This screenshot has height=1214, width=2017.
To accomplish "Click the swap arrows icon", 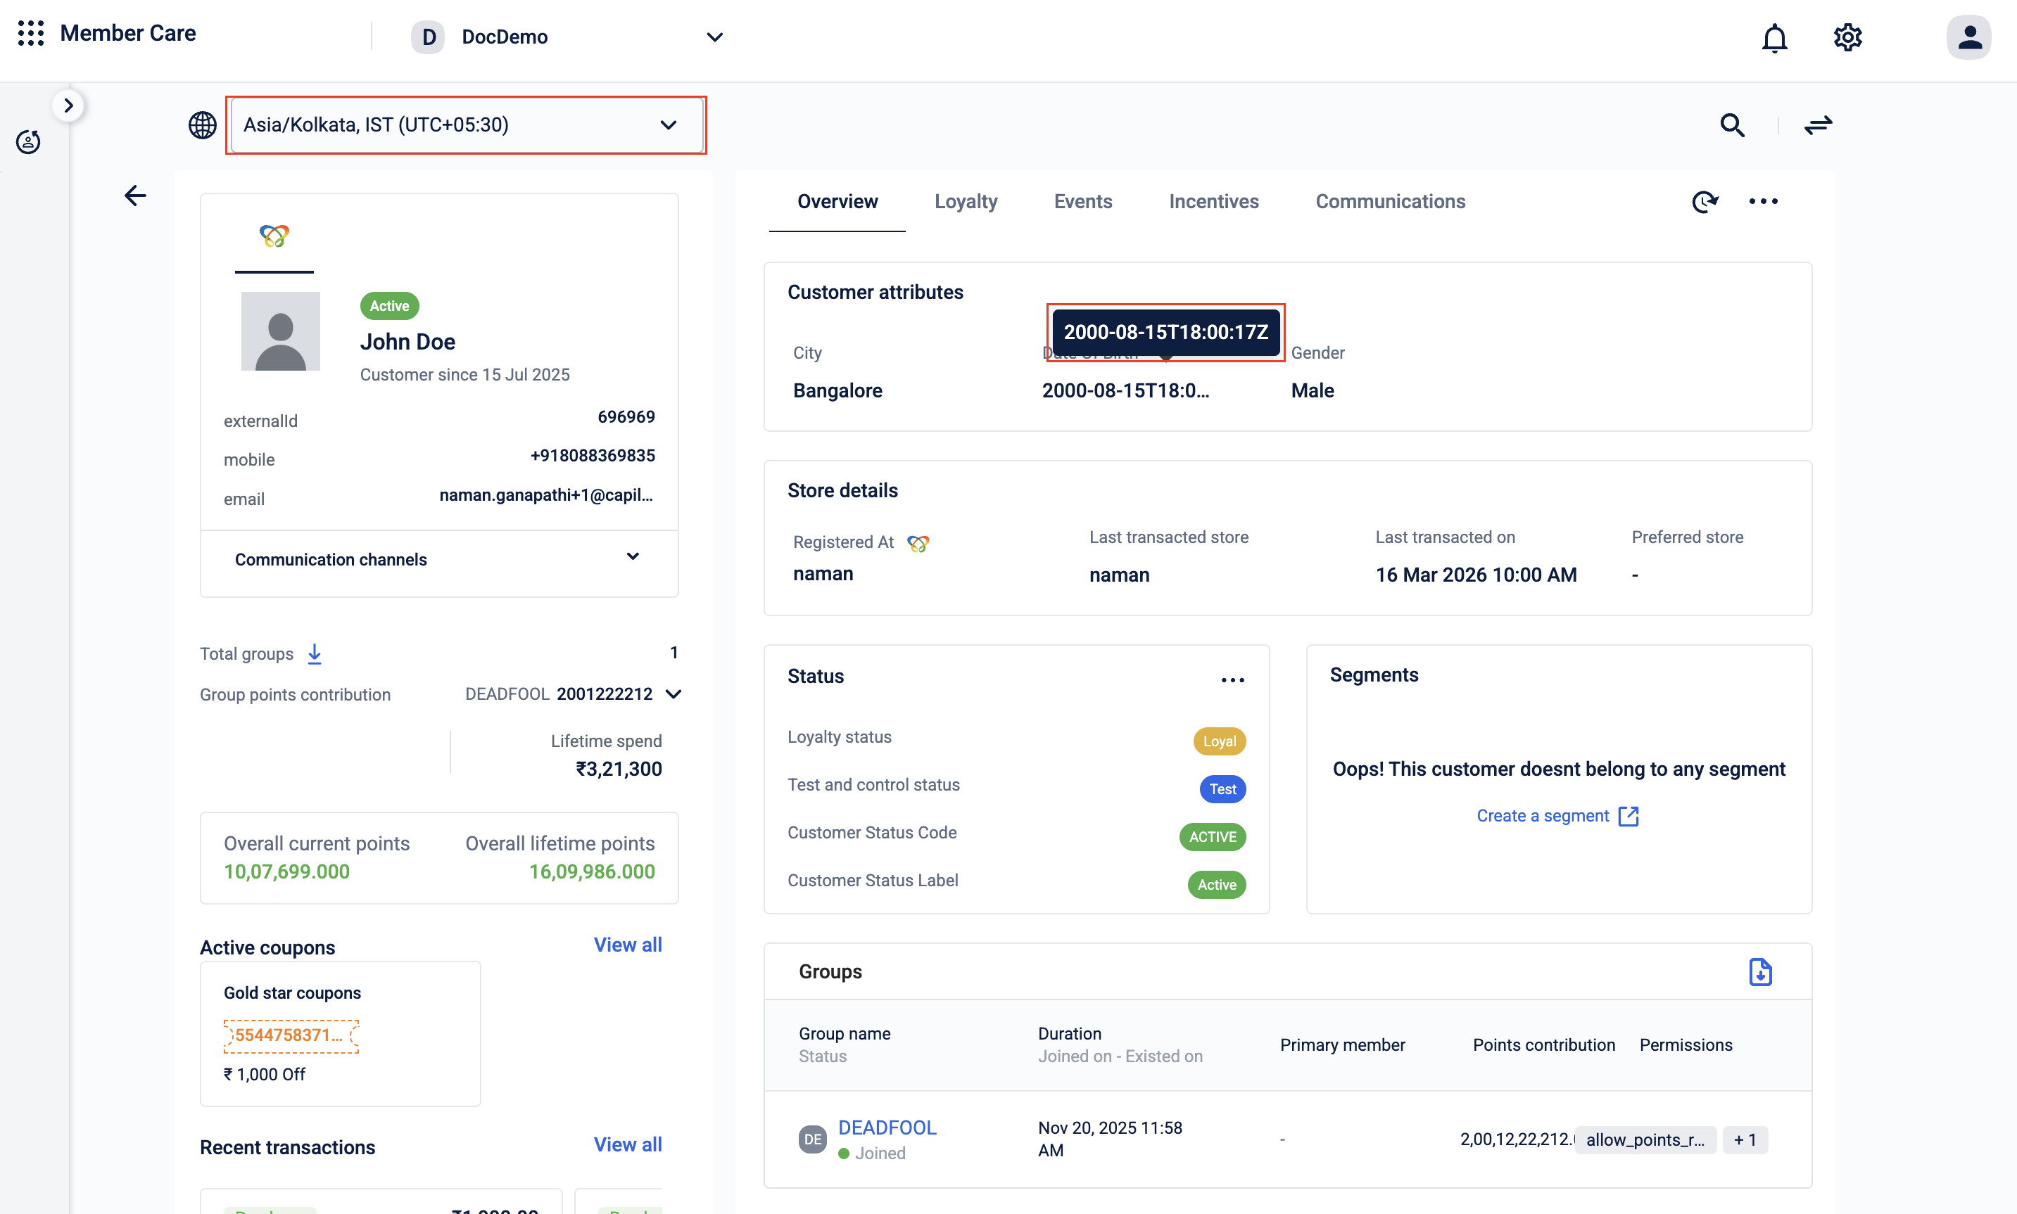I will [1817, 125].
